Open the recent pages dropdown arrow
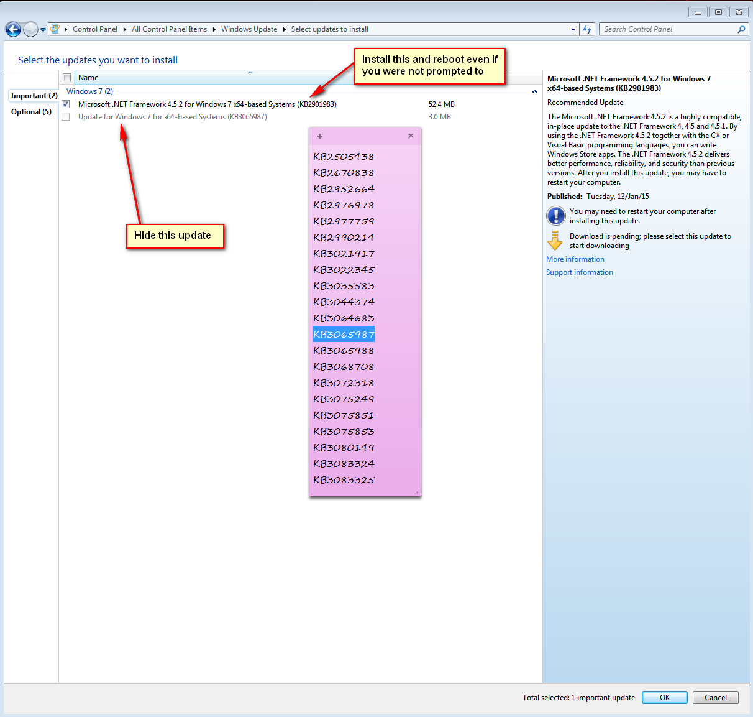The image size is (753, 717). [x=43, y=29]
